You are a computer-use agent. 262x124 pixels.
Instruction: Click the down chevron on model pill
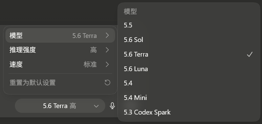[96, 106]
